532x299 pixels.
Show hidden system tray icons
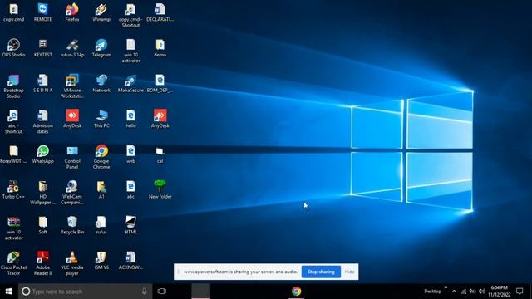(x=454, y=292)
